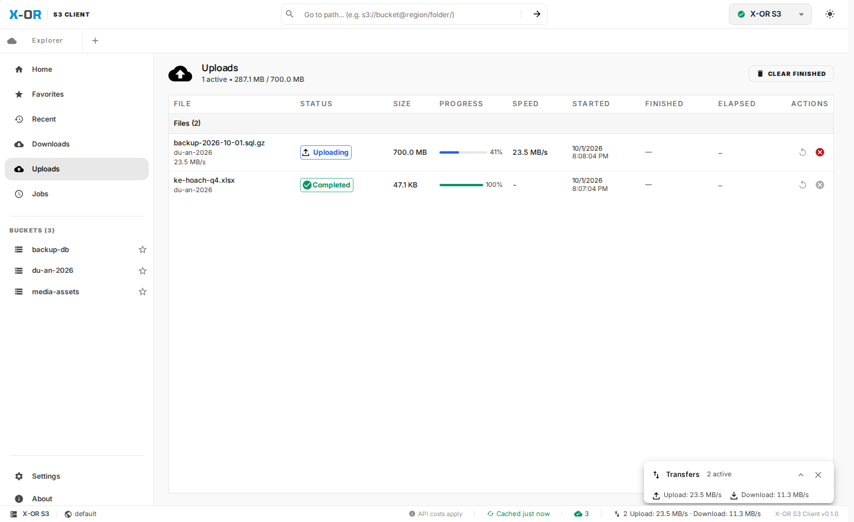Click the cloud count 3 status icon
This screenshot has width=854, height=522.
[x=581, y=514]
